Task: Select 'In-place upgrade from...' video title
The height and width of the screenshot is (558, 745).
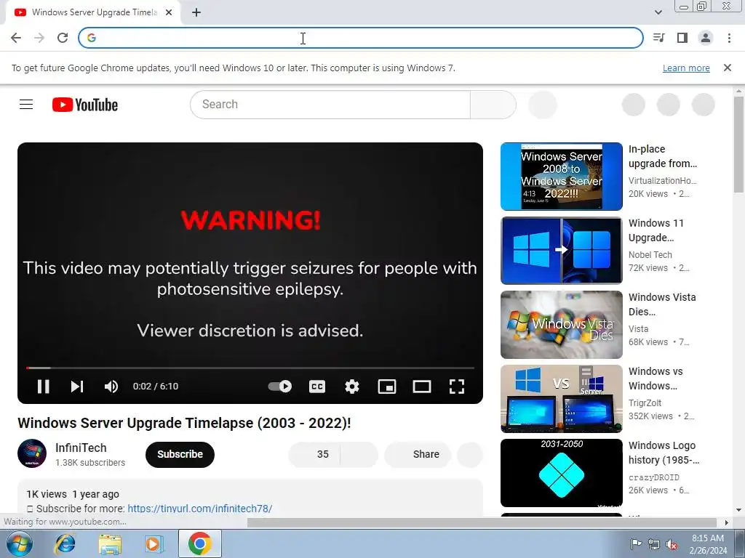Action: [x=663, y=156]
